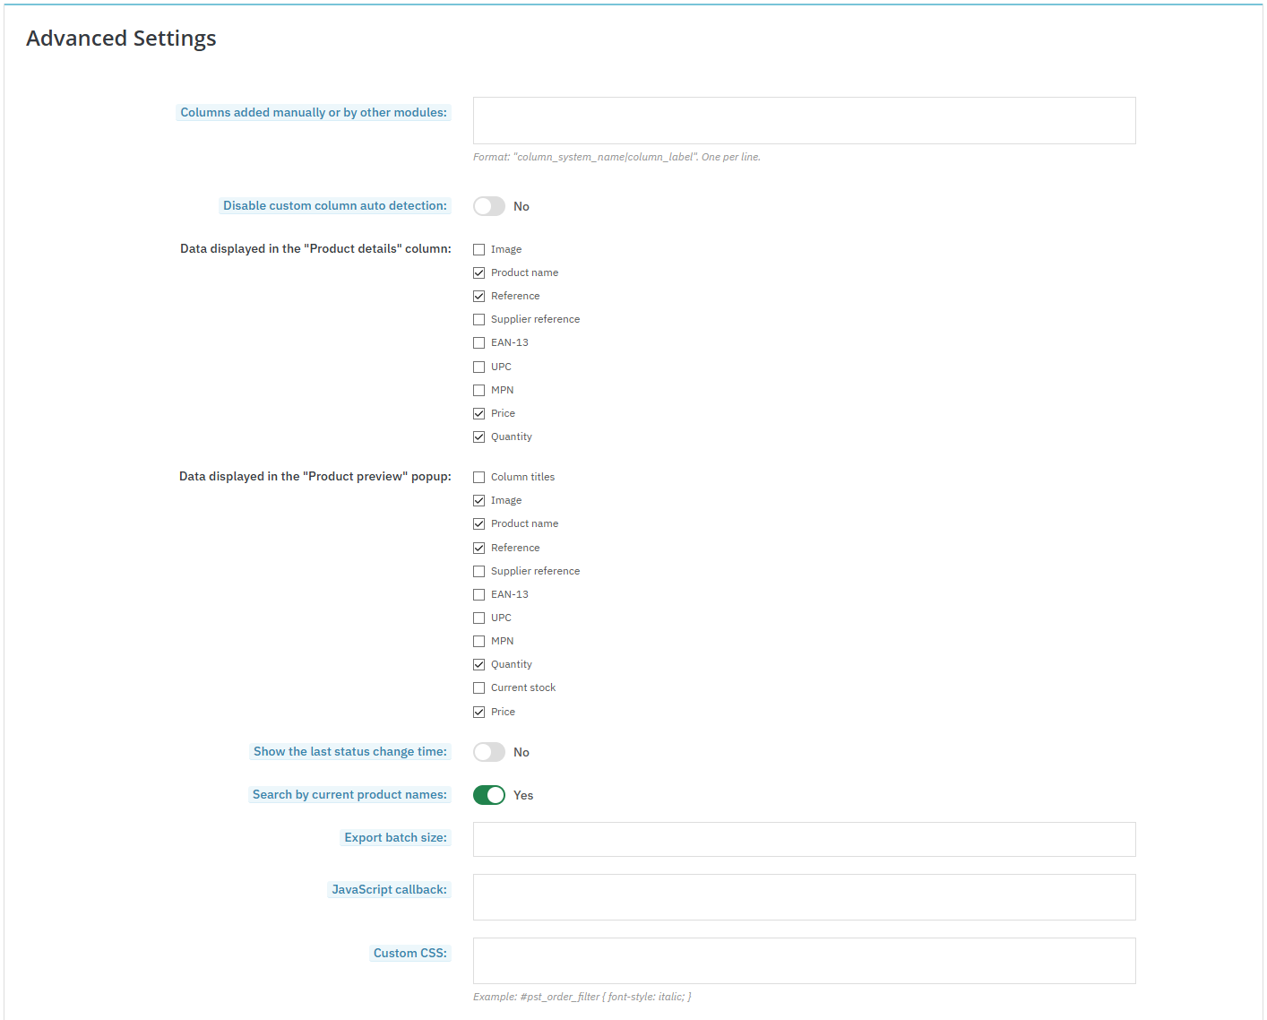1267x1020 pixels.
Task: Check MPN in Product preview popup
Action: 479,642
